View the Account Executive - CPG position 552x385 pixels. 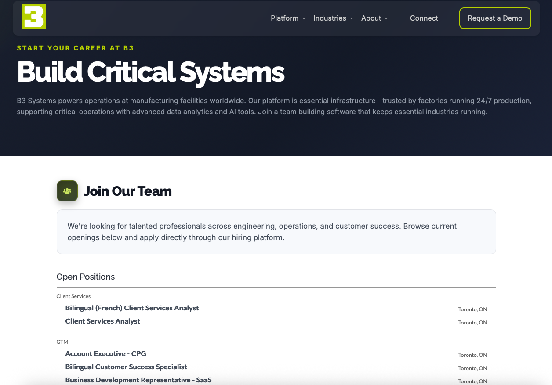(106, 354)
